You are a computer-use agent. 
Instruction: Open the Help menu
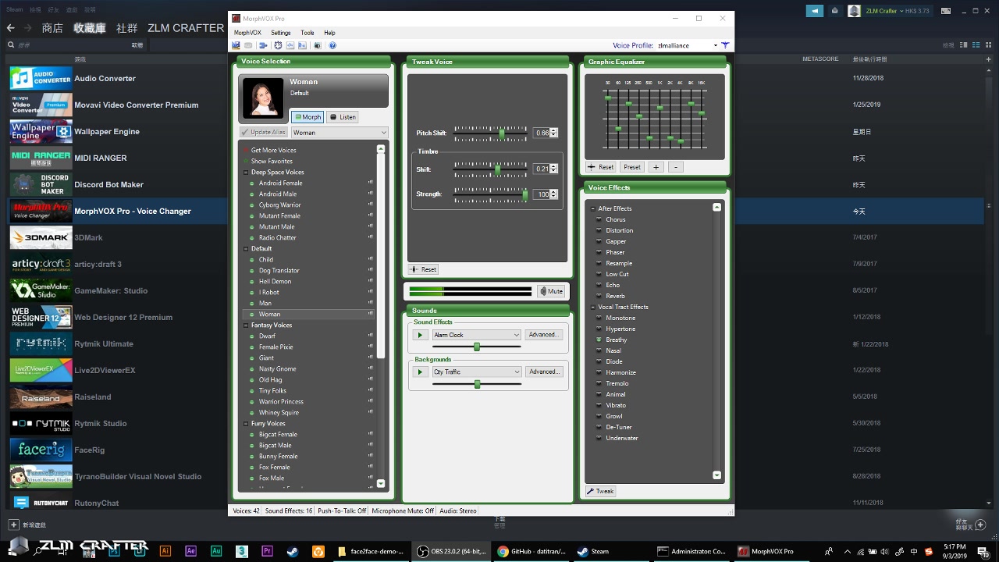329,33
